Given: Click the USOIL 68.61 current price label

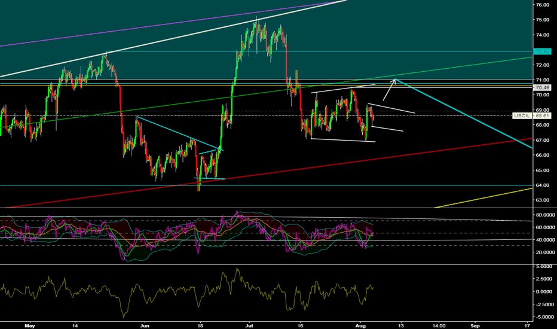Looking at the screenshot, I should tap(531, 115).
